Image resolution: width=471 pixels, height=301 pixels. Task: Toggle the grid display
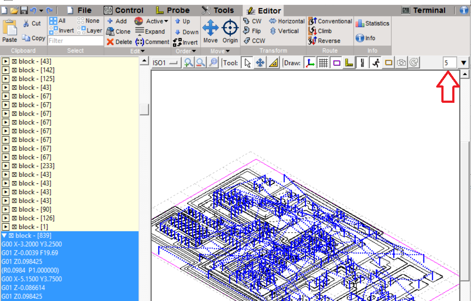coord(323,63)
